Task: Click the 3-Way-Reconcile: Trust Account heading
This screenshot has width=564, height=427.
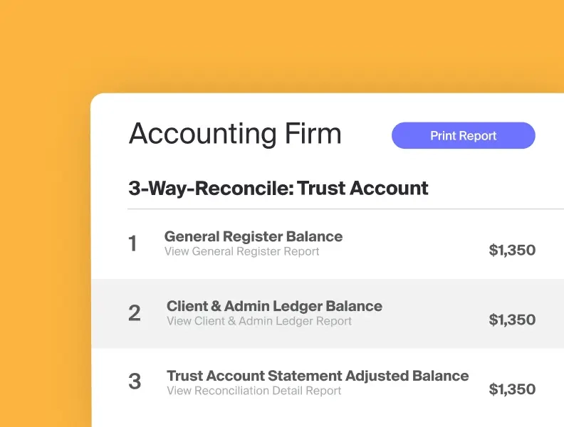Action: click(x=278, y=188)
